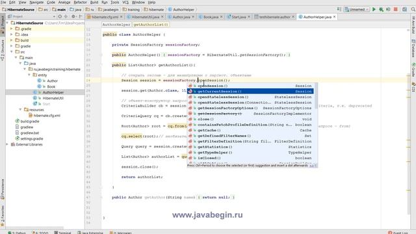Click the build/make project arrows icon
Viewport: 416px width, 234px height.
(x=339, y=9)
